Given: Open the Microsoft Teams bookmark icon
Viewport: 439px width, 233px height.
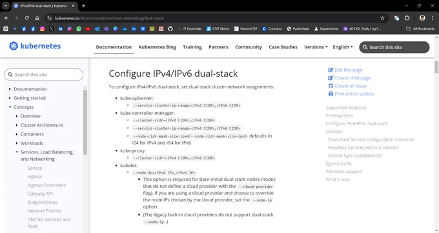Looking at the screenshot, I should click(106, 28).
